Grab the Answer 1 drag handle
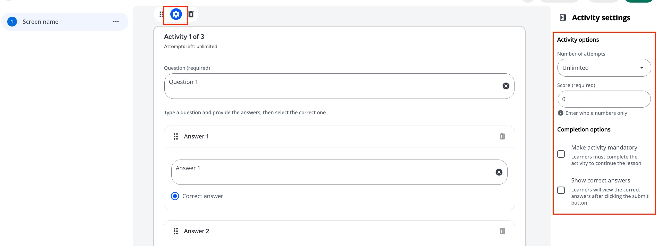Viewport: 658px width, 246px height. [176, 136]
